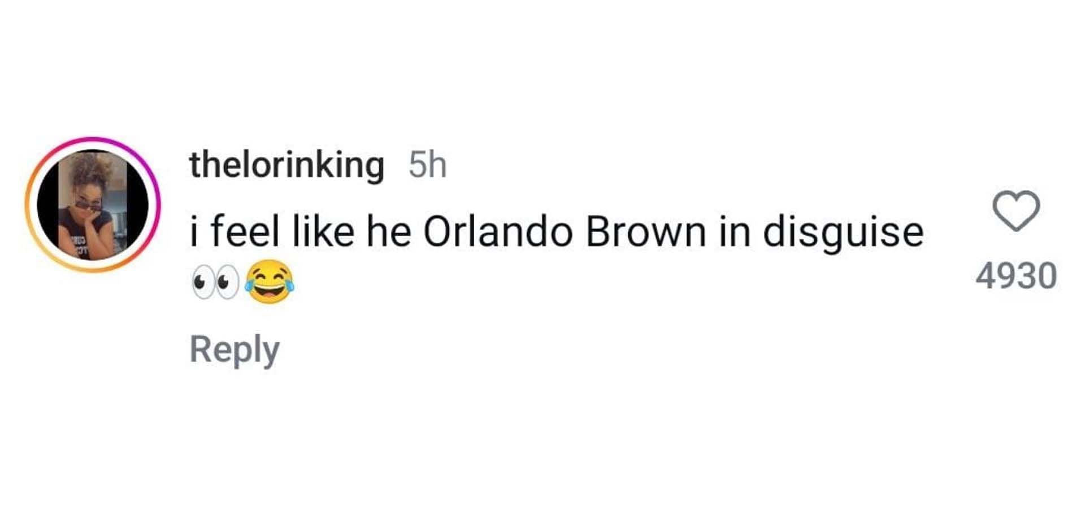Select the 5h timestamp

tap(428, 165)
